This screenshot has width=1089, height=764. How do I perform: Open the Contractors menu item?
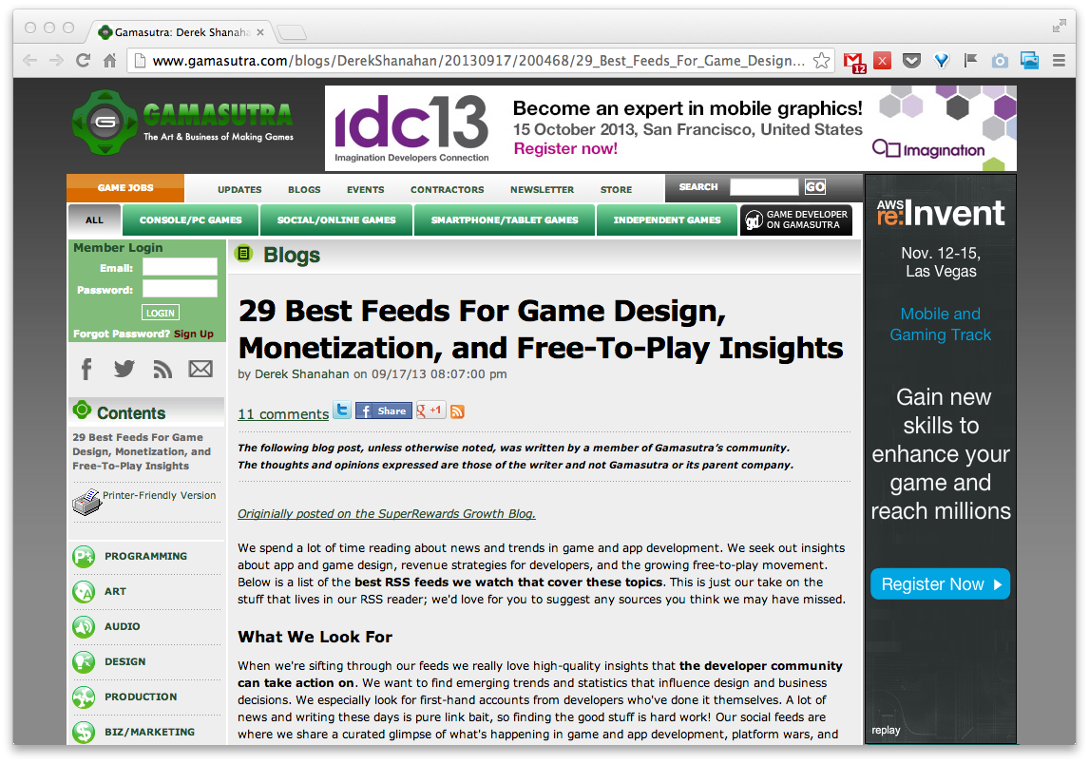448,190
